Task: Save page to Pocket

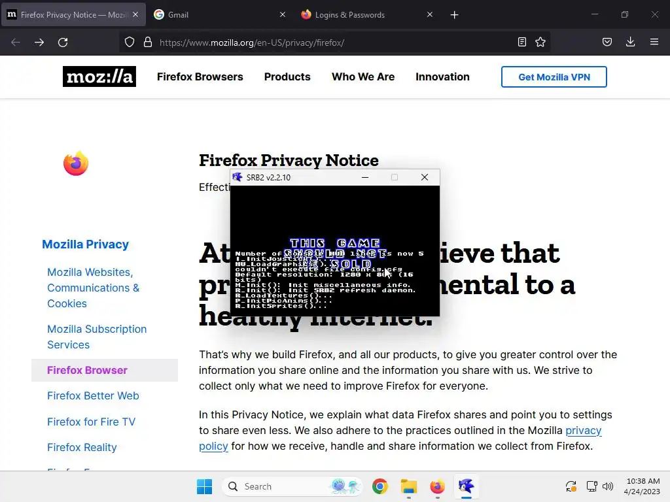Action: click(x=607, y=42)
